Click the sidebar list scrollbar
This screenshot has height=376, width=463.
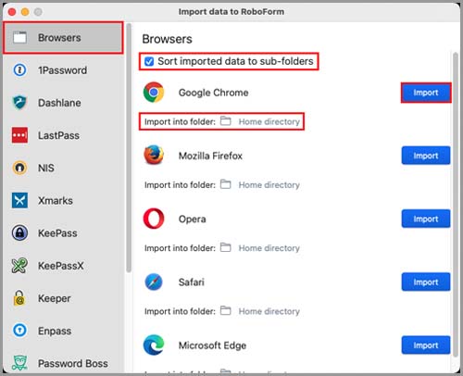tap(129, 148)
